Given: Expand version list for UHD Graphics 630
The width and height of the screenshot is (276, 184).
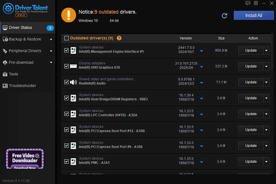Looking at the screenshot, I should [x=201, y=67].
